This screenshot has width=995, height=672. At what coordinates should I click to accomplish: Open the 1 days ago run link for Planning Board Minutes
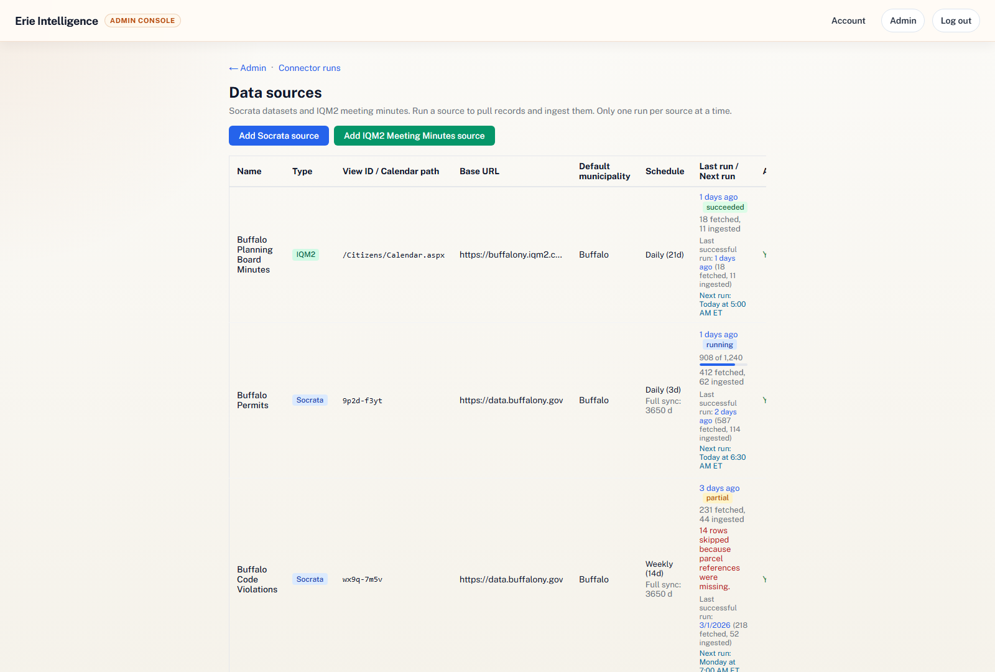pos(718,197)
